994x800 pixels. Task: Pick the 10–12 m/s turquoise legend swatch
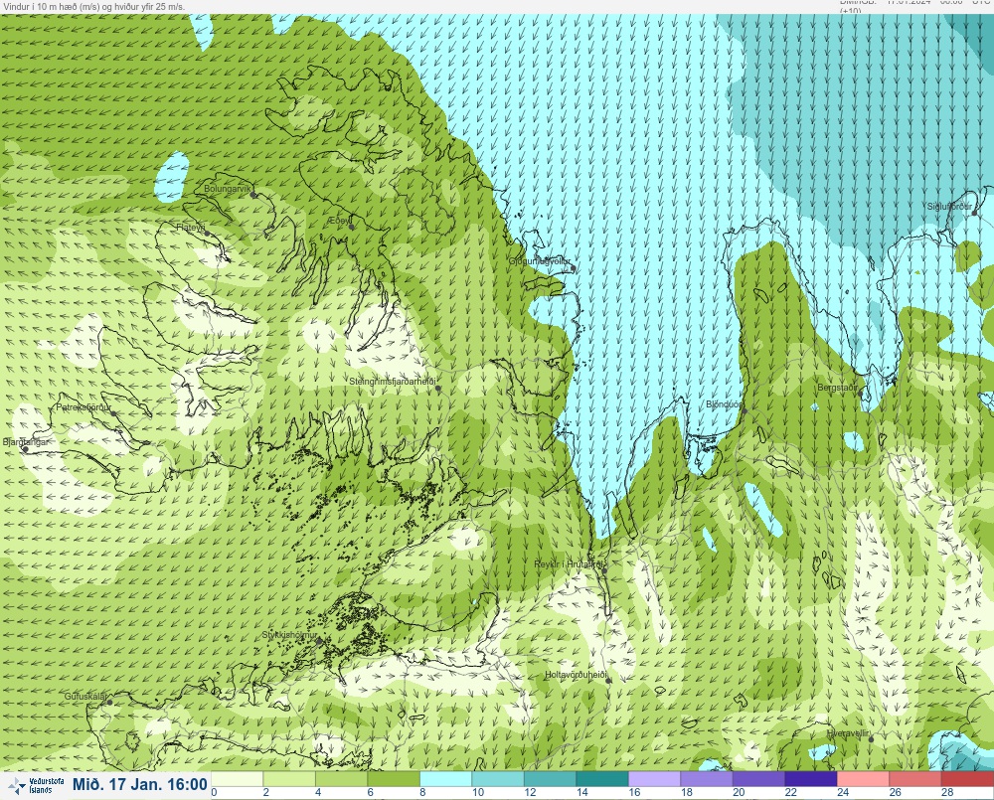pyautogui.click(x=498, y=778)
